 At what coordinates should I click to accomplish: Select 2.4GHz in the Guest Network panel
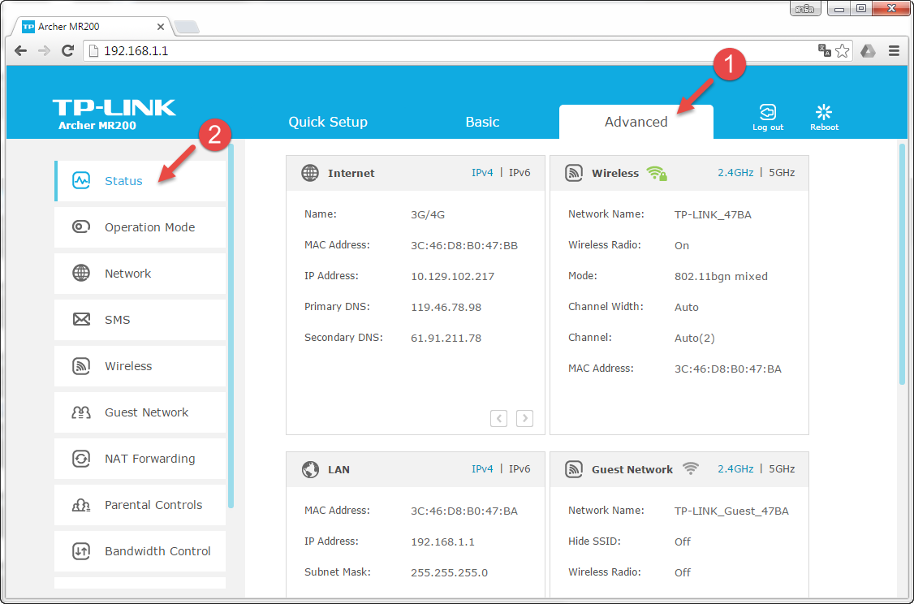pyautogui.click(x=735, y=468)
